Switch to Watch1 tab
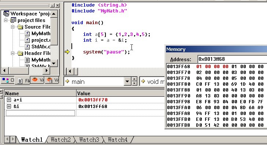Image resolution: width=267 pixels, height=145 pixels. point(32,140)
